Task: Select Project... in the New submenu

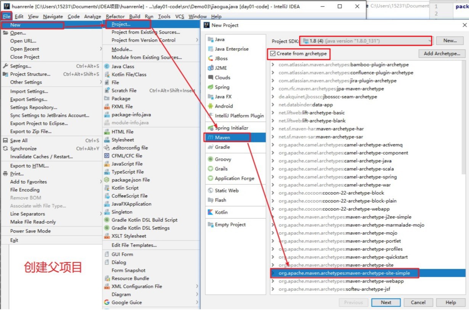Action: 151,24
